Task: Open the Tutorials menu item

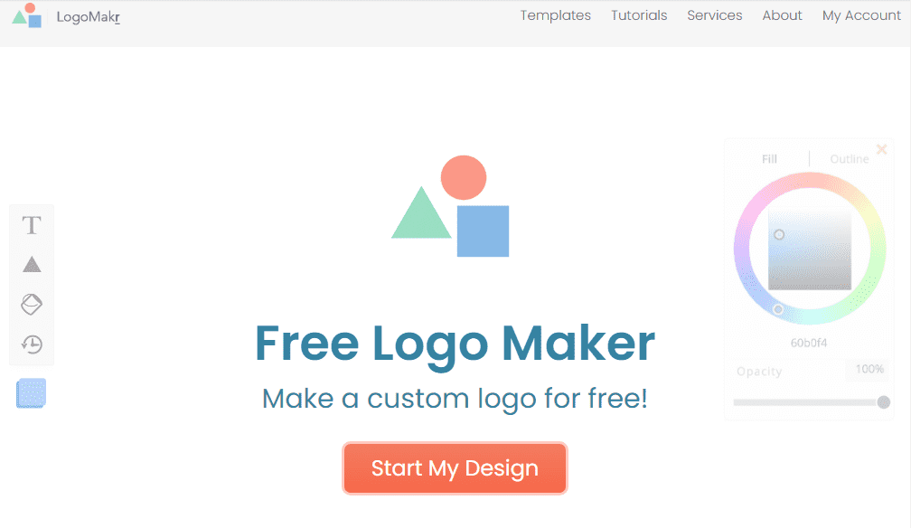Action: click(639, 15)
